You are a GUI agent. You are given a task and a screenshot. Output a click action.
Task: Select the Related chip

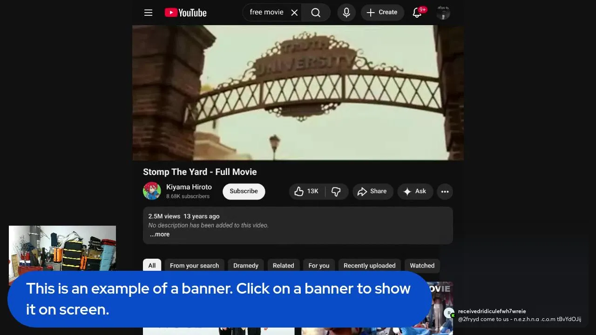point(283,266)
